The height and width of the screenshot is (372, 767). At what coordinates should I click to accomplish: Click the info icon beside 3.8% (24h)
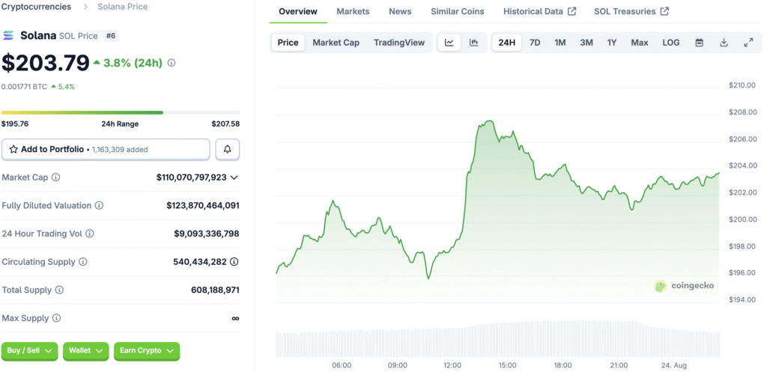click(x=172, y=63)
